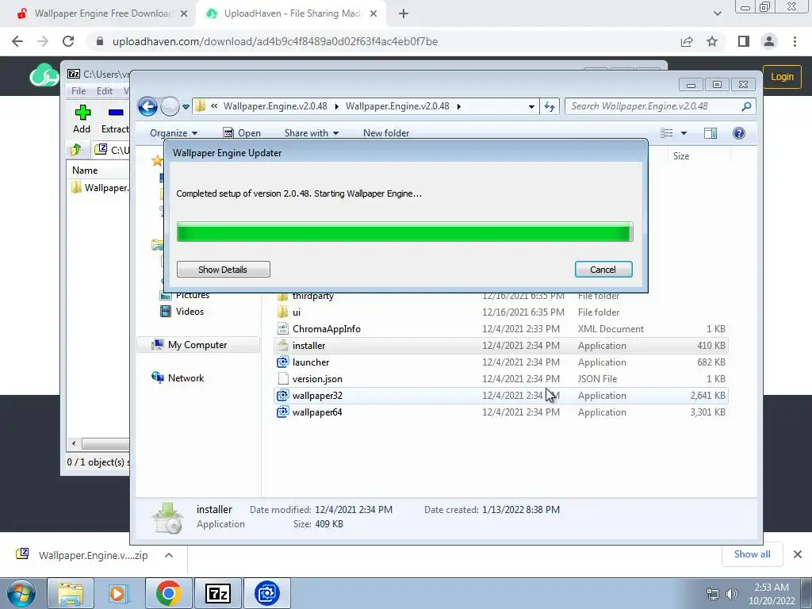The height and width of the screenshot is (609, 812).
Task: Open the Organize menu
Action: pyautogui.click(x=174, y=133)
